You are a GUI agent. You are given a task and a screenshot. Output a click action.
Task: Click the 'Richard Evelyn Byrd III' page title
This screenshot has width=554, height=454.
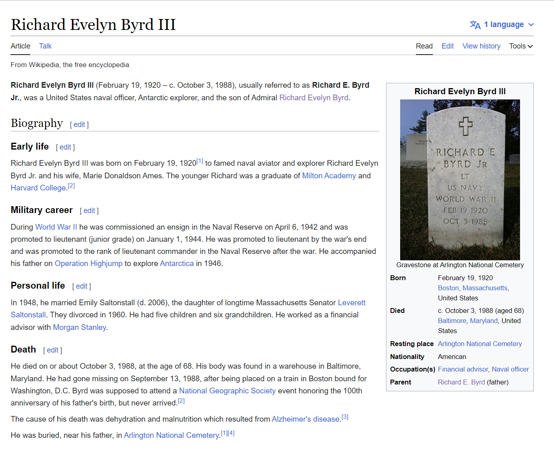pyautogui.click(x=93, y=25)
